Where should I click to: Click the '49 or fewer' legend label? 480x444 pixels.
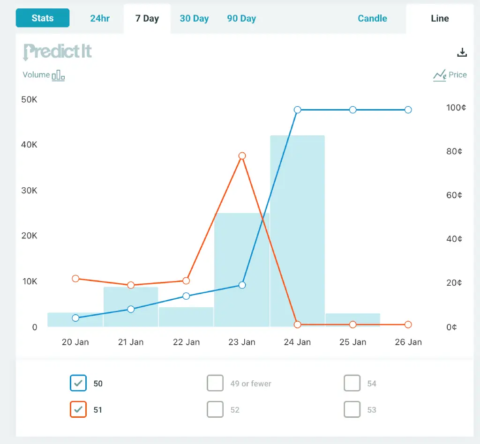[251, 384]
